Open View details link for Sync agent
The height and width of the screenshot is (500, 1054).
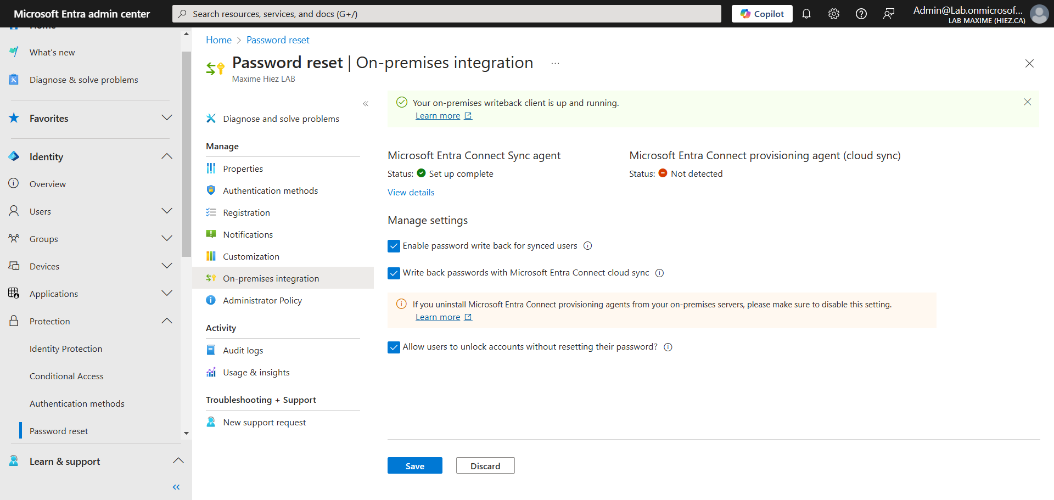tap(411, 192)
